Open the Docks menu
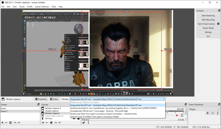The height and width of the screenshot is (129, 221). 22,7
